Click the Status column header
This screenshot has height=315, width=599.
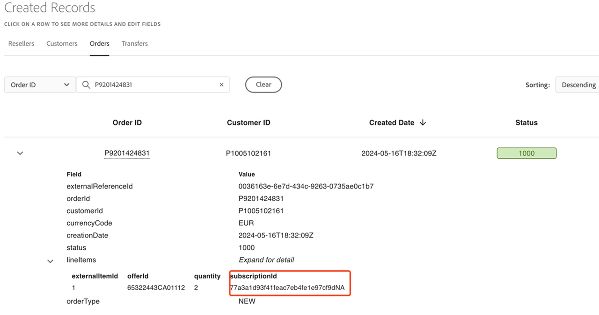tap(526, 123)
